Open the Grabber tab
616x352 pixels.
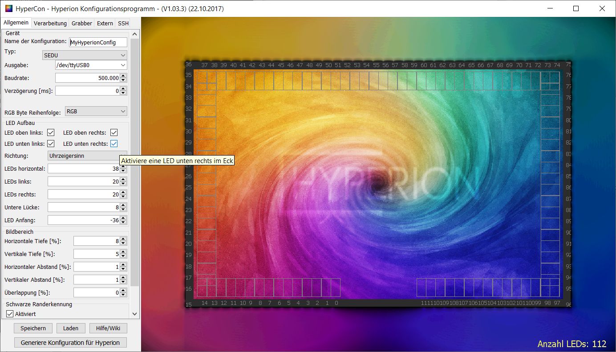pos(82,23)
